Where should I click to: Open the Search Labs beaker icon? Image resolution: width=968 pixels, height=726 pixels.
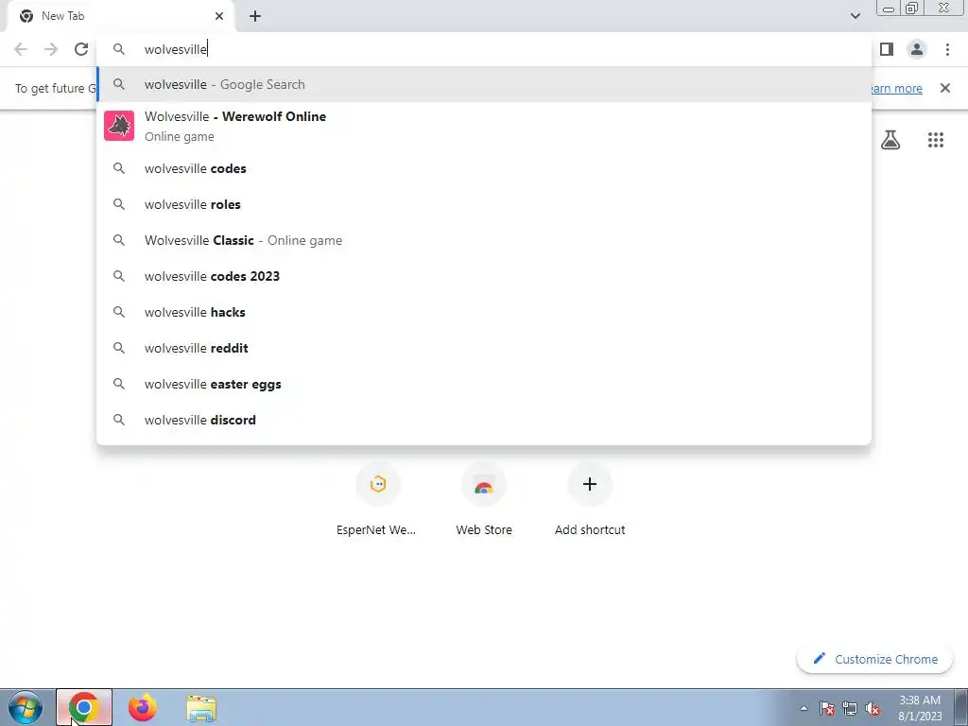890,140
